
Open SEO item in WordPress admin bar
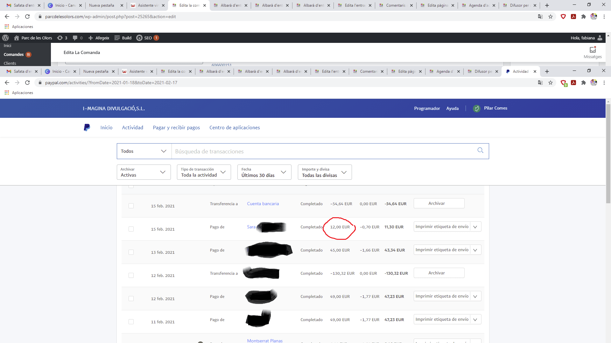pyautogui.click(x=148, y=38)
